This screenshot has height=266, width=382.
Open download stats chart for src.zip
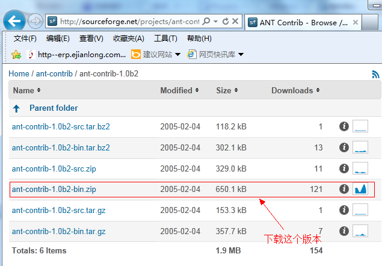pyautogui.click(x=360, y=169)
